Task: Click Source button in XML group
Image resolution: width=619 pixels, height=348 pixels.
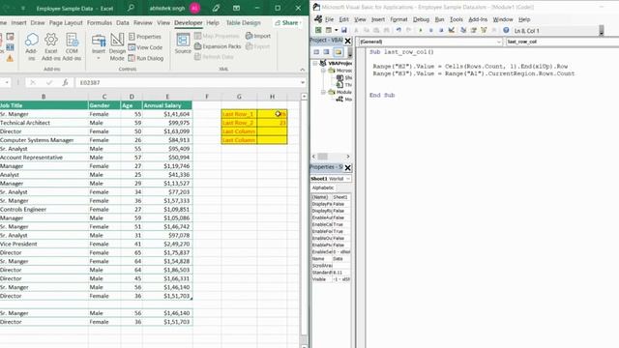Action: click(183, 43)
